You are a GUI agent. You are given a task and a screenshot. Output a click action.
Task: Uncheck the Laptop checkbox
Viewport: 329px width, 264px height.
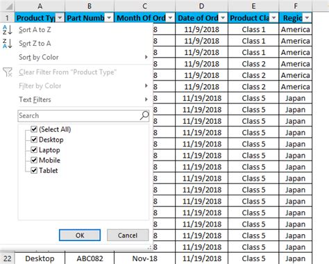pos(34,150)
